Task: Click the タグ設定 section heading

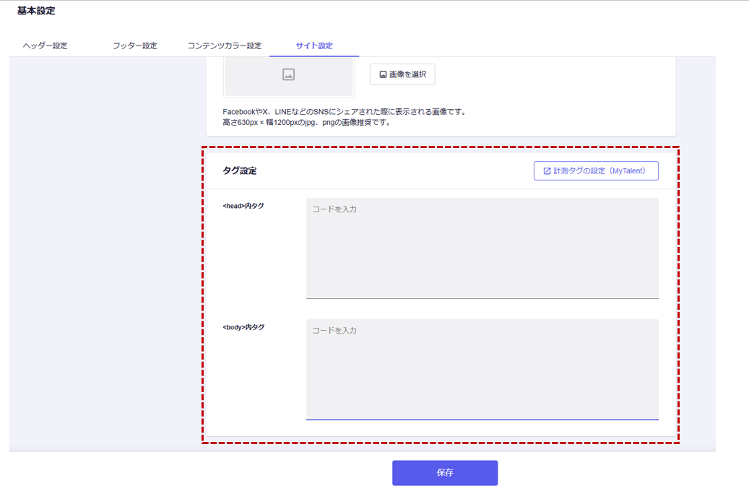Action: (240, 171)
